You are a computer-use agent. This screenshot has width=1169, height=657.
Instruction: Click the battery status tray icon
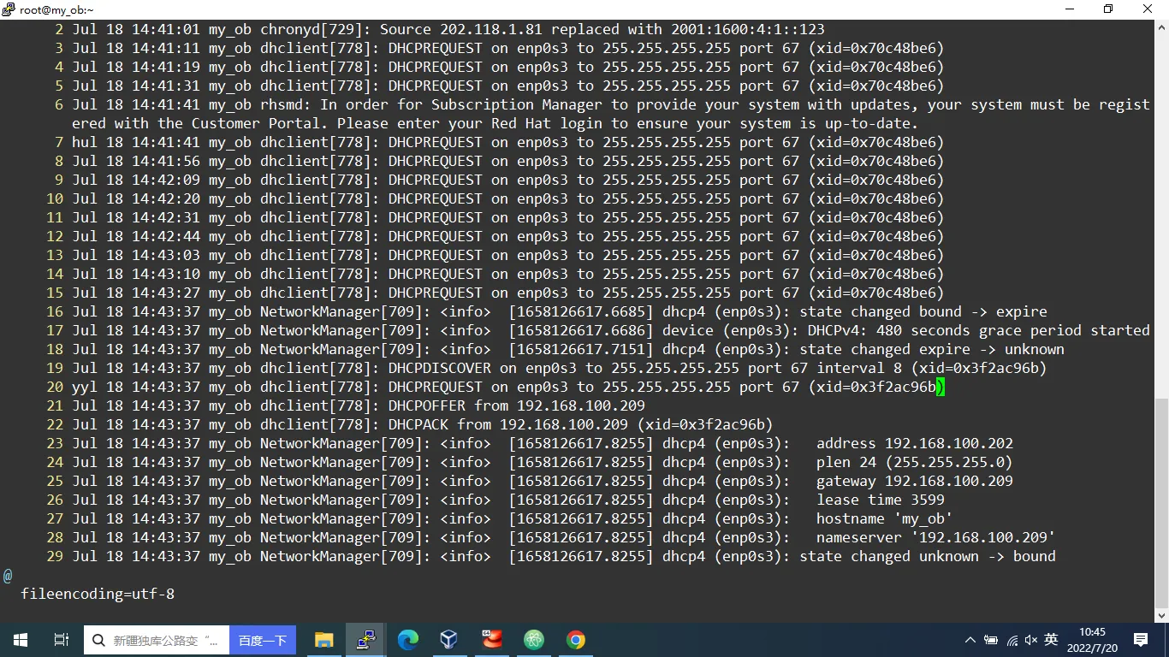coord(991,640)
